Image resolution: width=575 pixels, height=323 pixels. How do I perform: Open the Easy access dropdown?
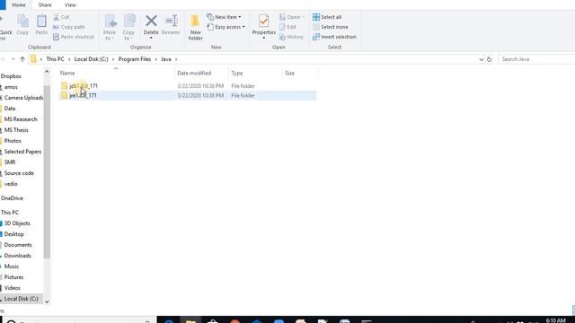pyautogui.click(x=226, y=27)
